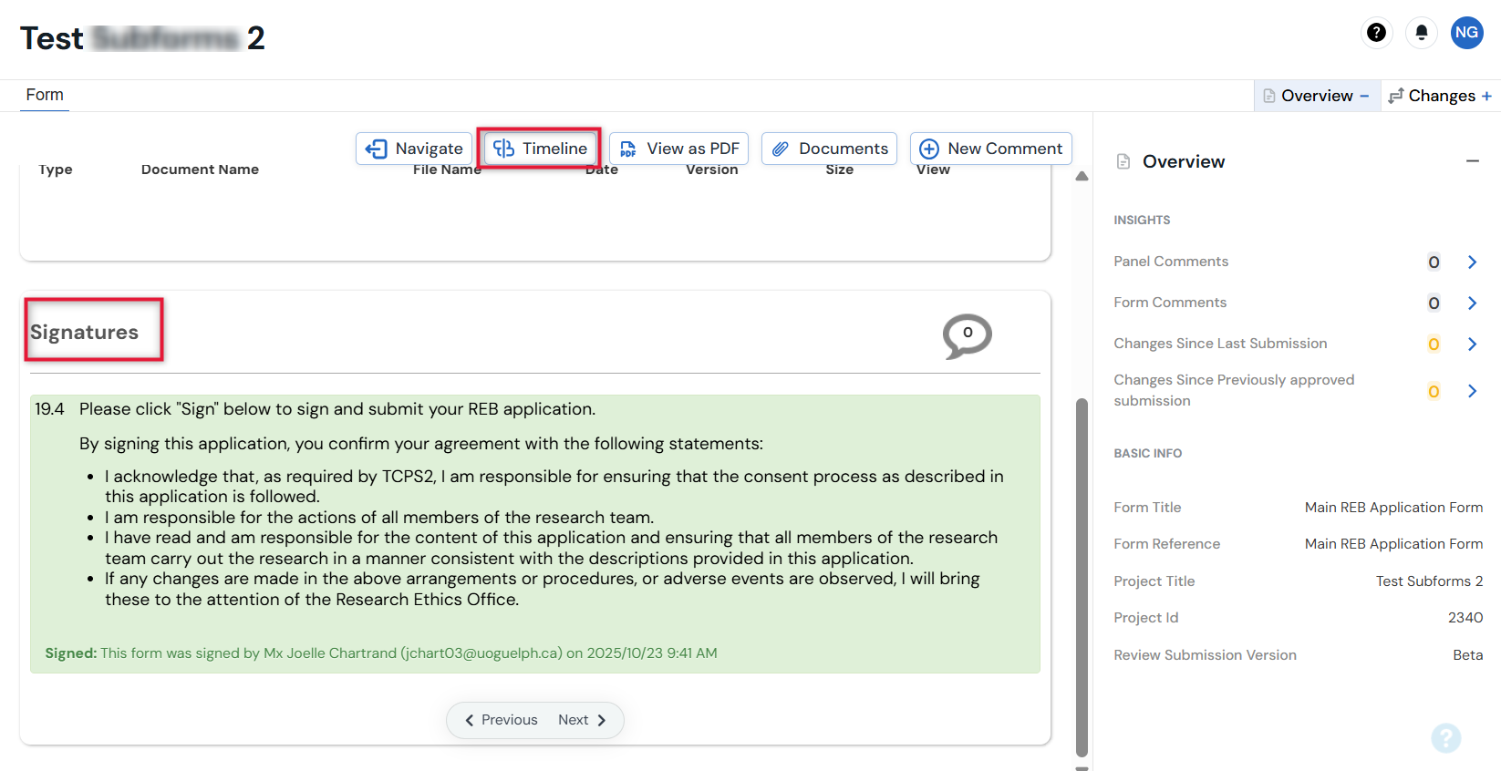Go to Next page

583,720
